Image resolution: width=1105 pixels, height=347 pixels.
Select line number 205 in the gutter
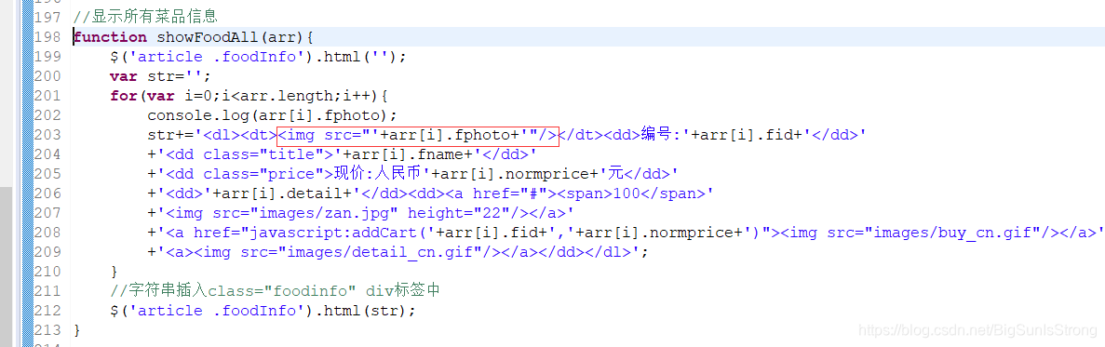47,173
